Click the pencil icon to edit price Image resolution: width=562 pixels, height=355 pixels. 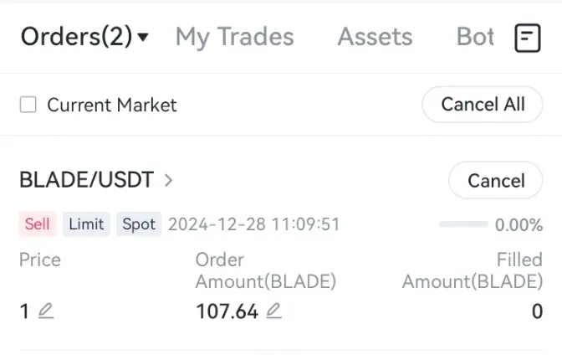[46, 311]
